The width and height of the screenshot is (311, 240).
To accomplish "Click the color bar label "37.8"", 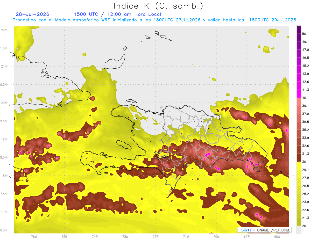I will tap(306, 114).
